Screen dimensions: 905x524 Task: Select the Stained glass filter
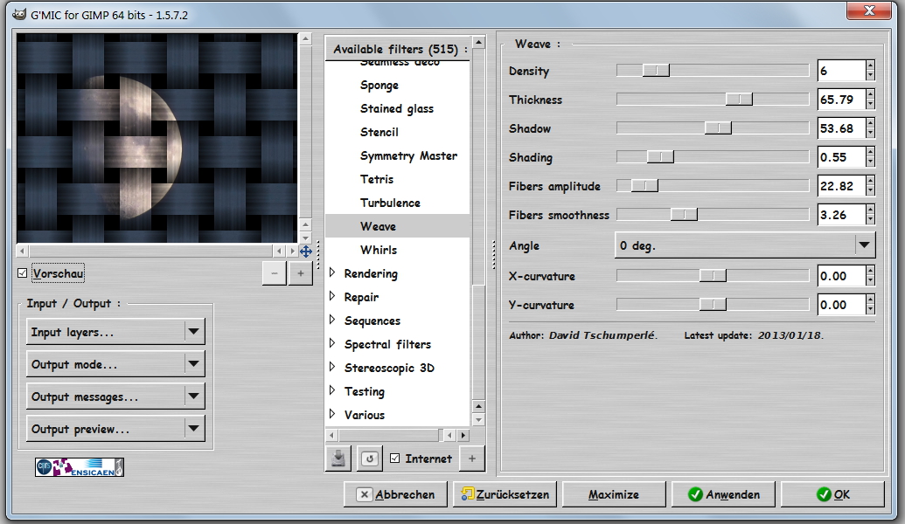point(396,108)
